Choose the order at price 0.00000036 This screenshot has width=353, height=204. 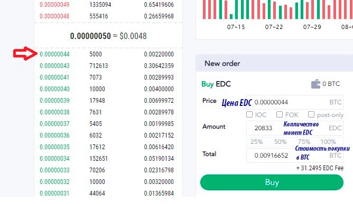pyautogui.click(x=55, y=135)
